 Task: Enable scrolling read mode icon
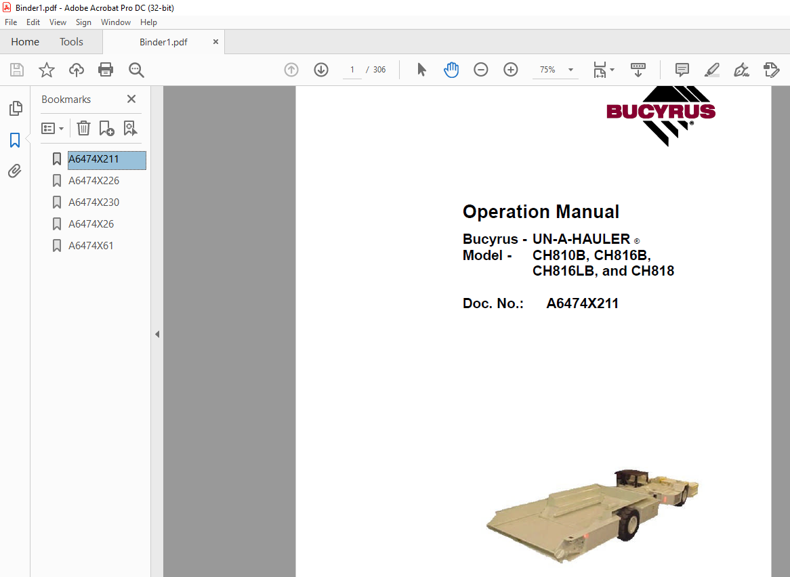coord(638,70)
